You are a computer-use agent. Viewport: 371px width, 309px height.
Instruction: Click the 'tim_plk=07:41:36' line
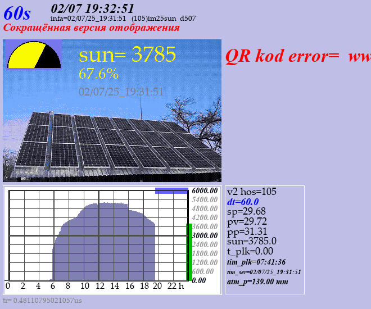pos(256,262)
